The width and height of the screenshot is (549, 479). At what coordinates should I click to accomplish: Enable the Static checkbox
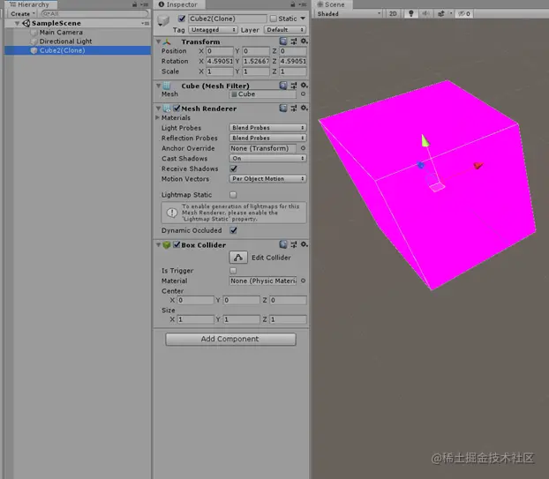[273, 19]
